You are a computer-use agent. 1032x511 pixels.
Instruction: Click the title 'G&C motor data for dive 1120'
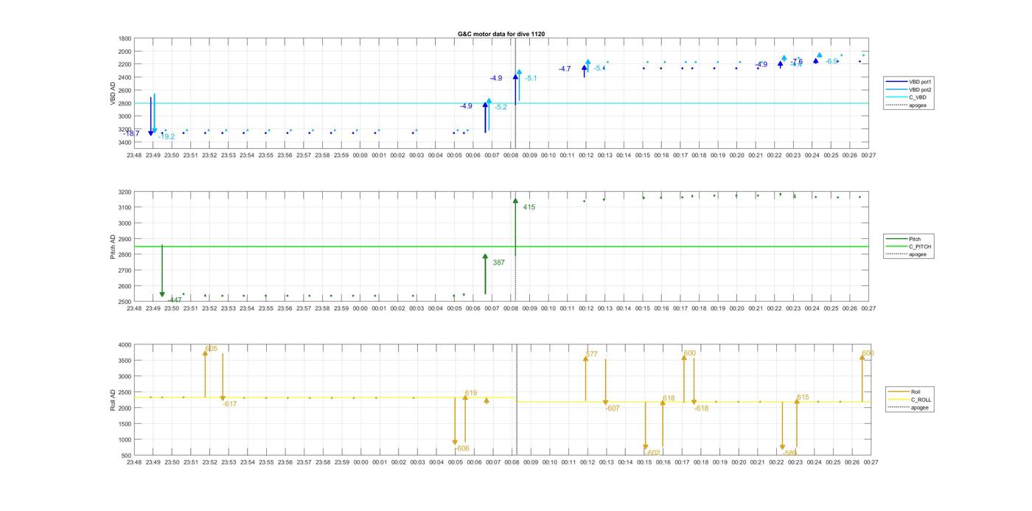501,34
